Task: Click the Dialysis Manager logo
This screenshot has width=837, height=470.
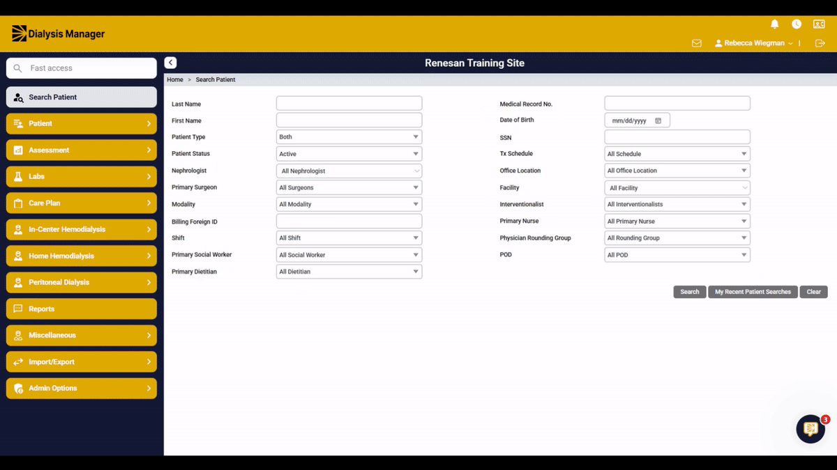Action: click(x=58, y=33)
